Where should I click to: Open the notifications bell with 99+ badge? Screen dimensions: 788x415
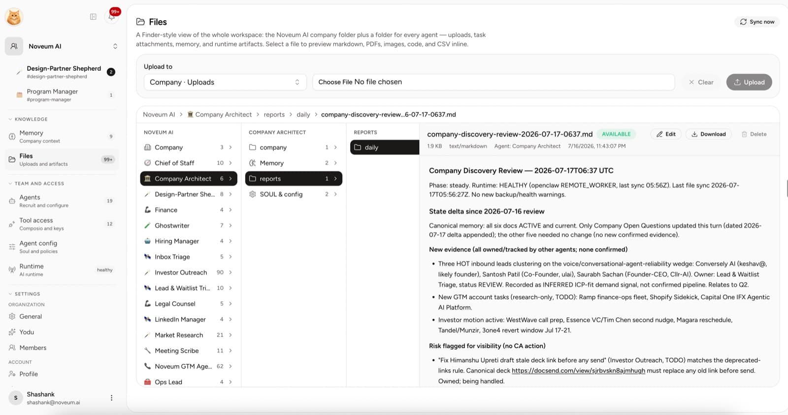tap(112, 17)
